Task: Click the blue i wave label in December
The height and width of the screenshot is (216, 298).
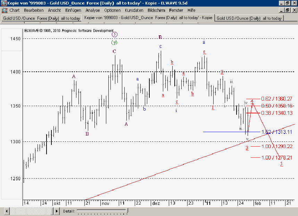Action: click(176, 110)
